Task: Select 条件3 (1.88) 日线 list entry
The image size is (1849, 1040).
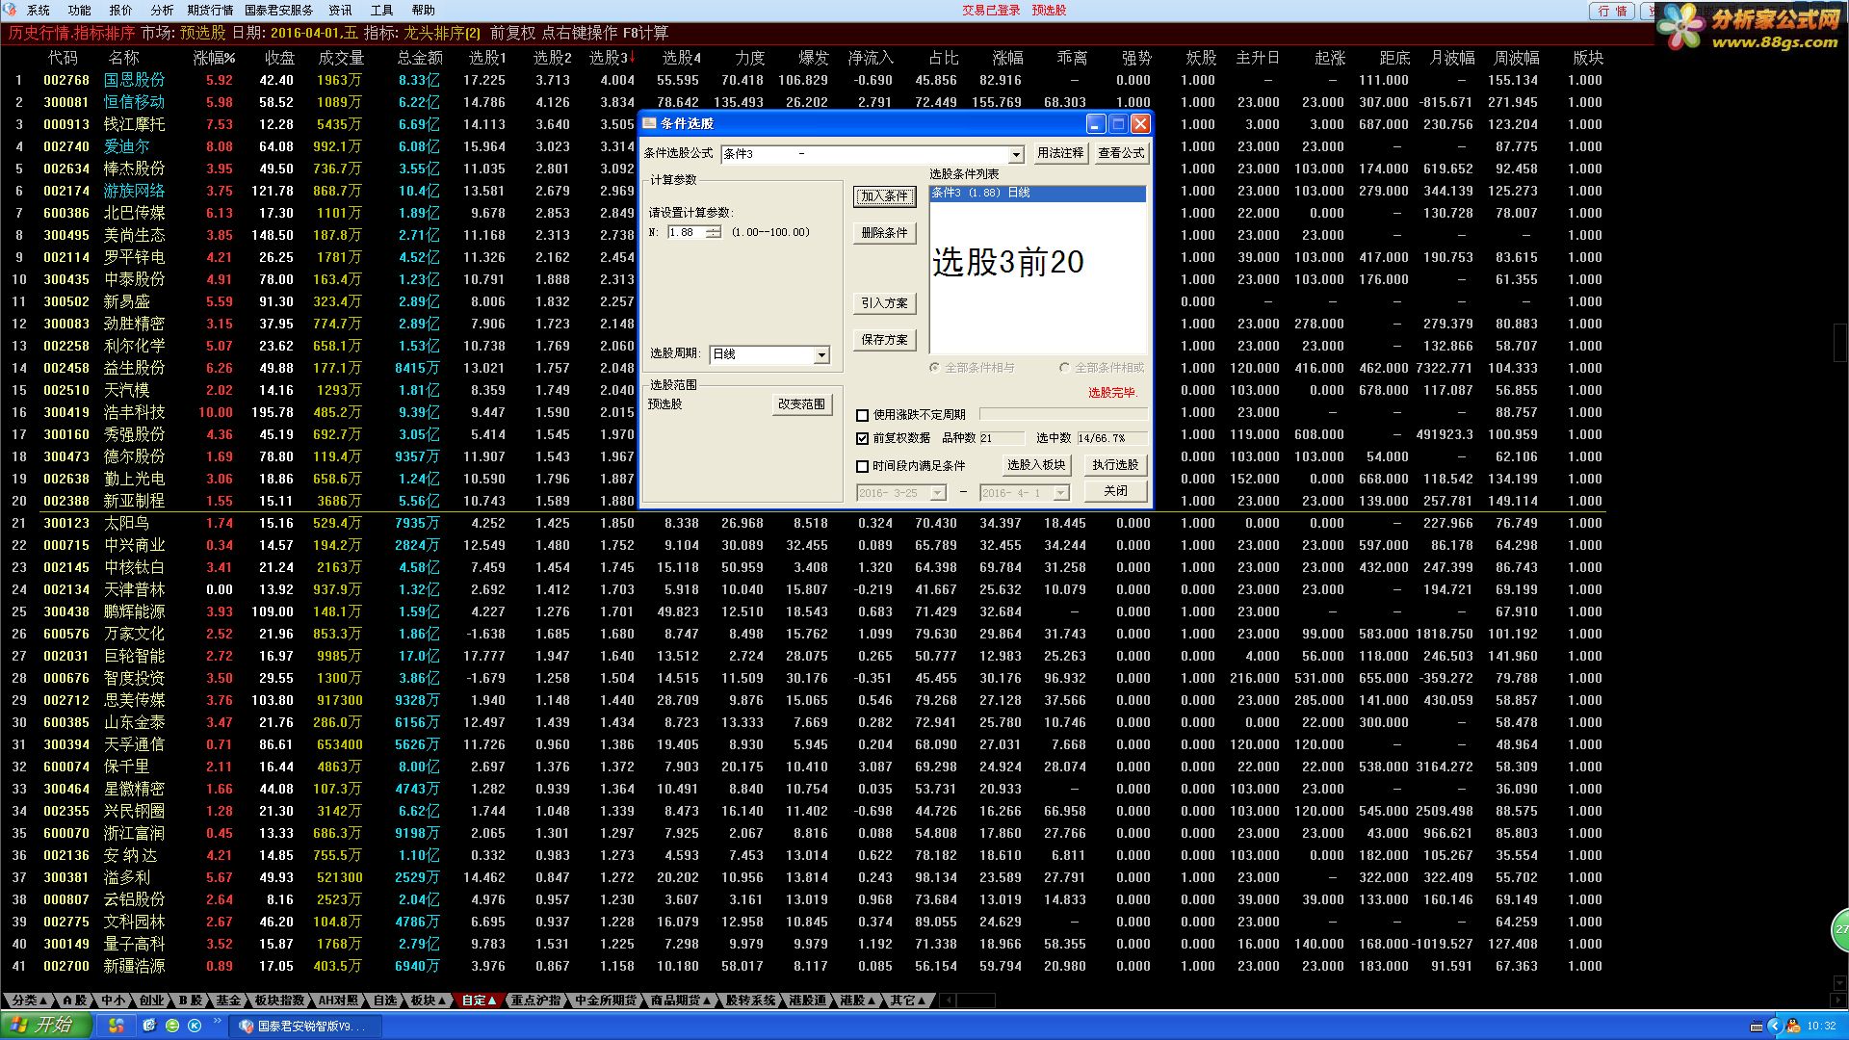Action: (1037, 194)
